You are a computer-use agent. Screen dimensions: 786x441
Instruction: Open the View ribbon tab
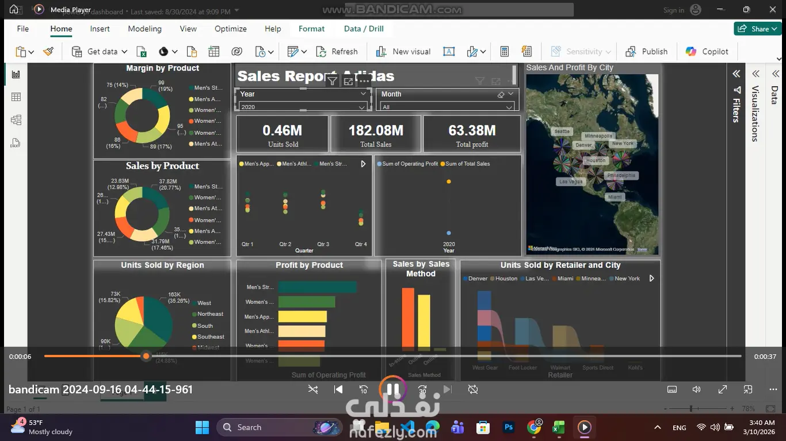coord(188,29)
